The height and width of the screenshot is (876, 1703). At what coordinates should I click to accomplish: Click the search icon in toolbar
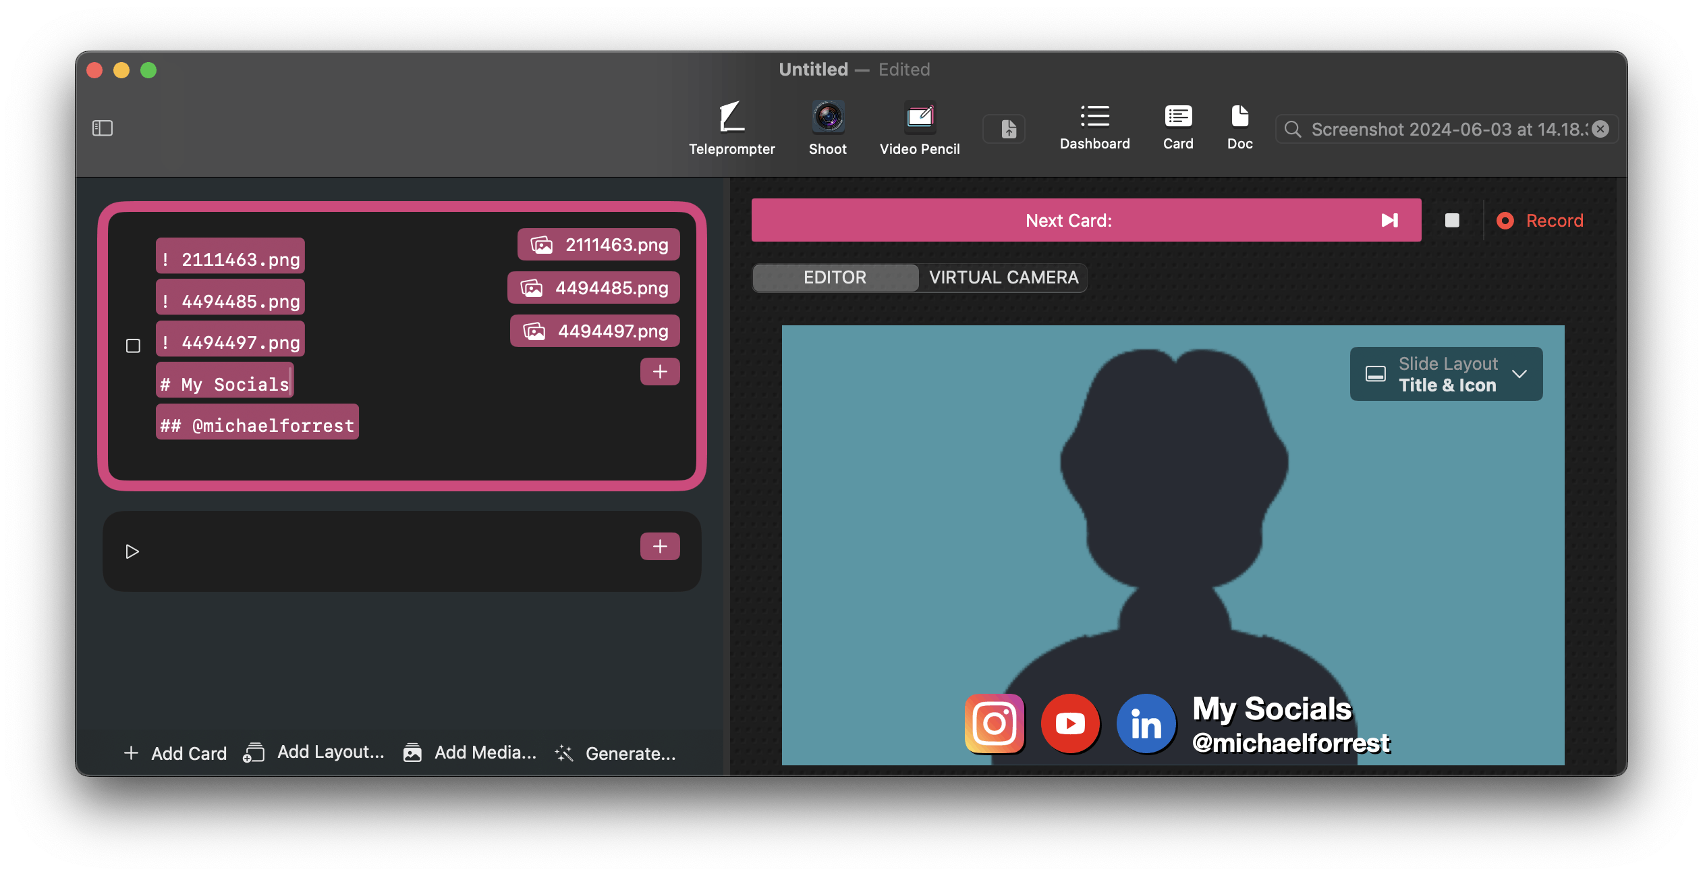[1292, 128]
